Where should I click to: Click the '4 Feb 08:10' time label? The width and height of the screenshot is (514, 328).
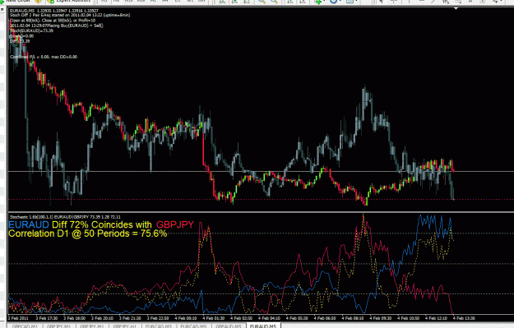point(353,318)
